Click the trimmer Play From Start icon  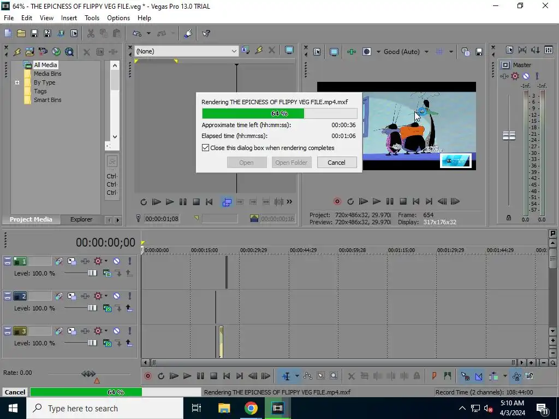[x=156, y=202]
